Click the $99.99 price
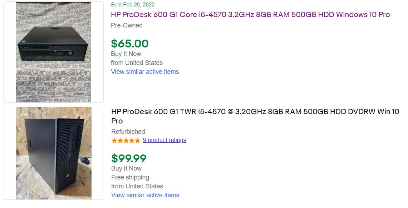 pyautogui.click(x=129, y=158)
